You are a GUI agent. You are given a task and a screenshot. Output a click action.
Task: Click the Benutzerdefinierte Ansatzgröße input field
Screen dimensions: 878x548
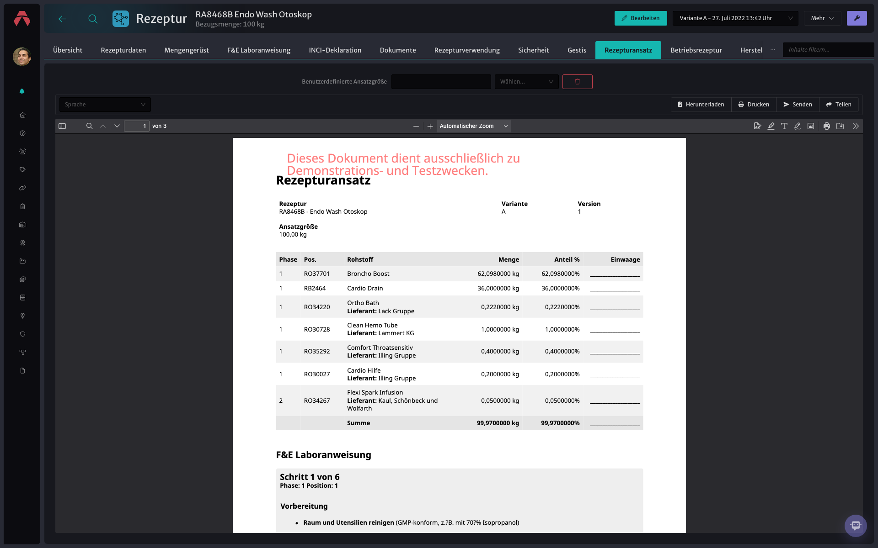(441, 82)
